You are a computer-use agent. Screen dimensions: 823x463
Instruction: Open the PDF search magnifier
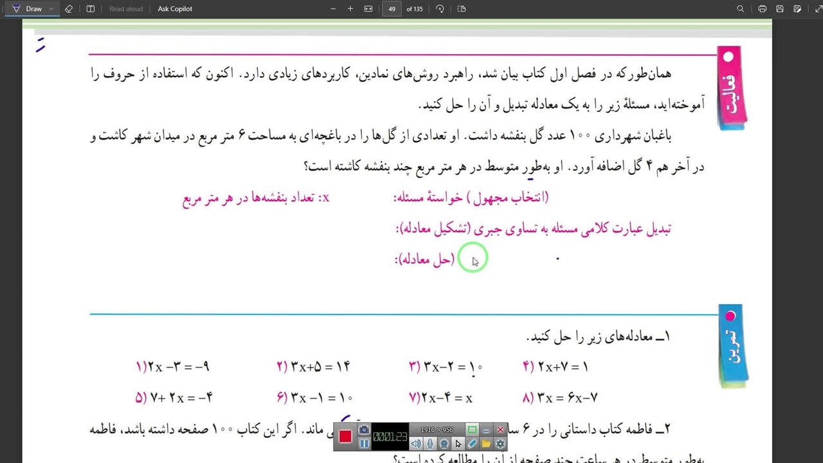(740, 9)
